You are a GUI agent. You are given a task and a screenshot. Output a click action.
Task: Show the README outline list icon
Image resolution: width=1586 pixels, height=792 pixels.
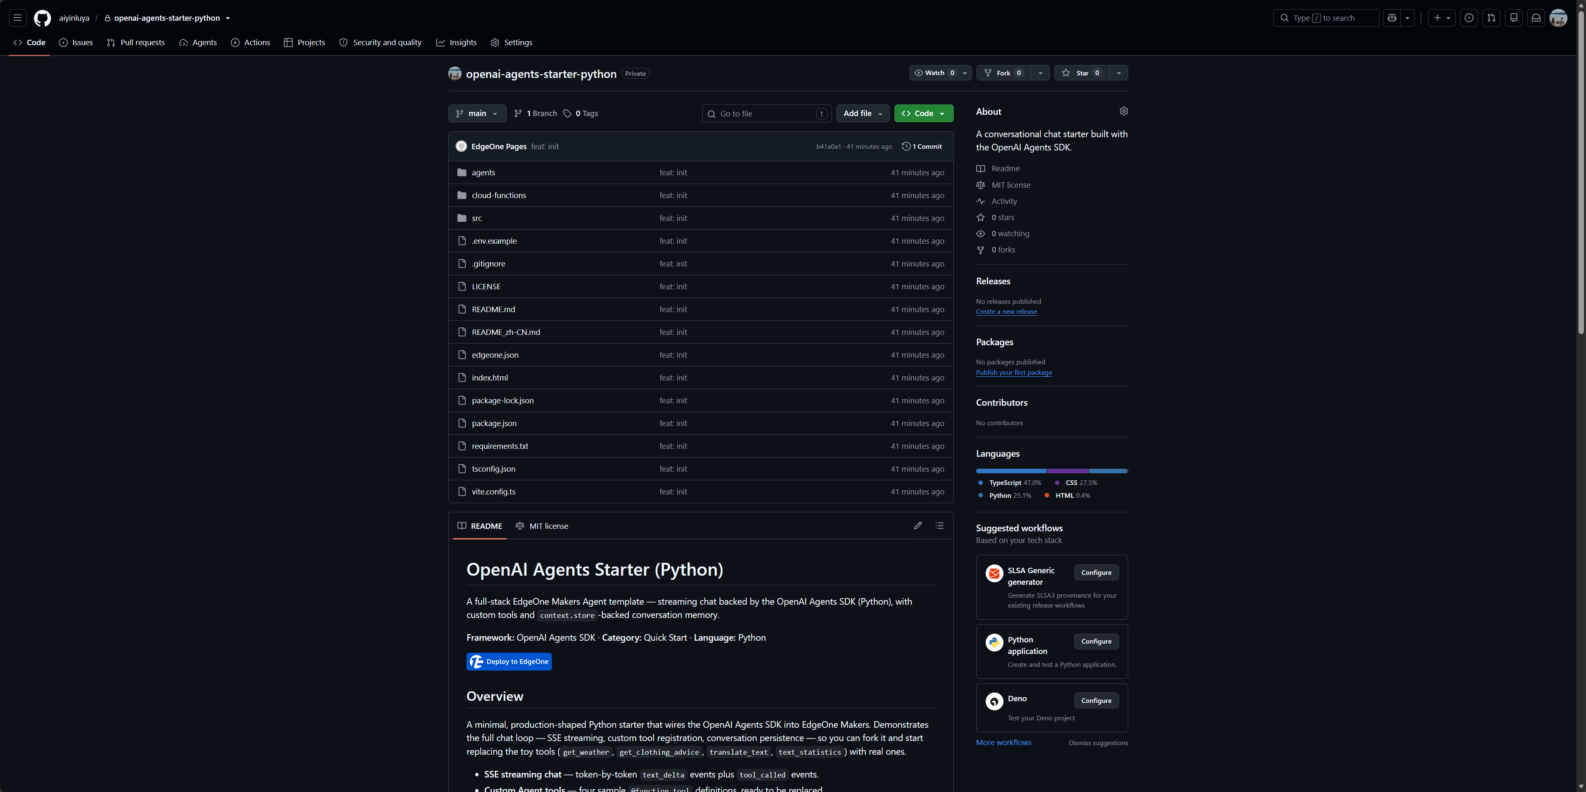(940, 526)
